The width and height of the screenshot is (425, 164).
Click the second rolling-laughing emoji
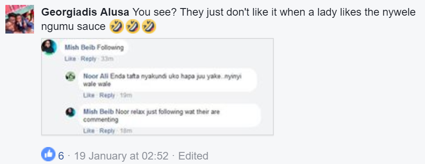click(x=133, y=27)
